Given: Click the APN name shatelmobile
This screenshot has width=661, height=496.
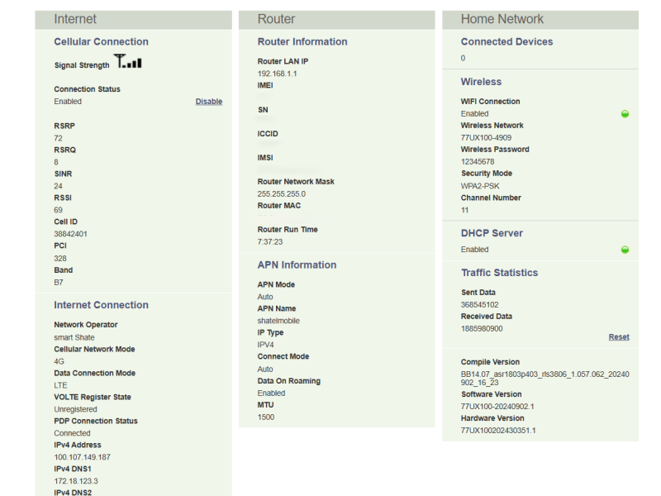Looking at the screenshot, I should pos(278,321).
